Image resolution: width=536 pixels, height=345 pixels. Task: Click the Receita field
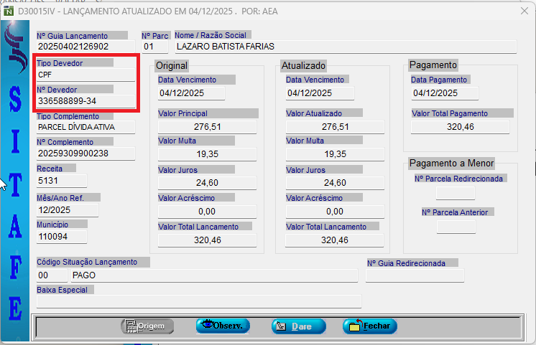[x=62, y=180]
